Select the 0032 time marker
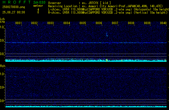 [x=34, y=23]
